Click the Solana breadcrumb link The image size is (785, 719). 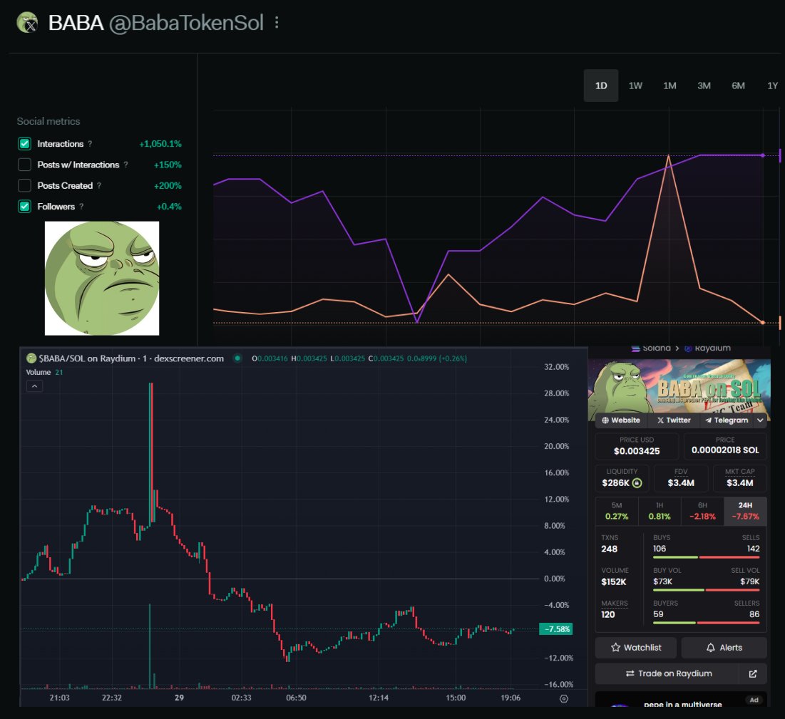[x=651, y=348]
